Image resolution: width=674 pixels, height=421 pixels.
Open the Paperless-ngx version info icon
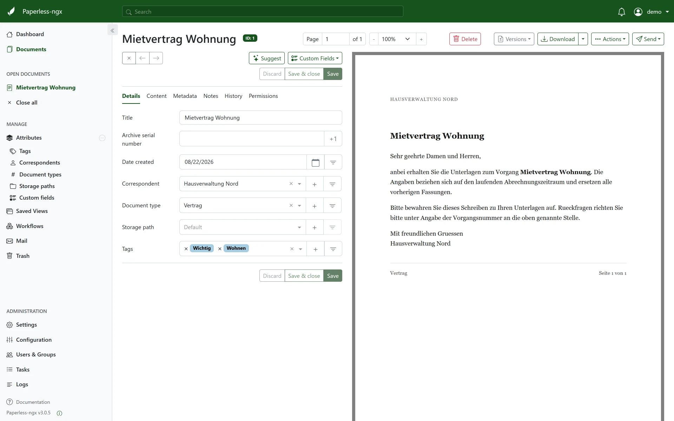pyautogui.click(x=59, y=413)
